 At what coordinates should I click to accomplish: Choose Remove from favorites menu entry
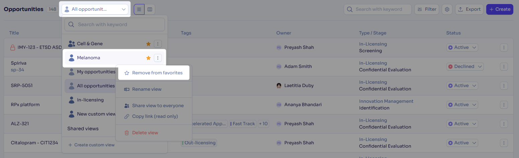pyautogui.click(x=154, y=73)
